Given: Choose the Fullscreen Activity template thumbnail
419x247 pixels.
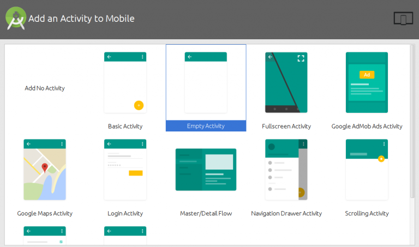Looking at the screenshot, I should (x=286, y=82).
